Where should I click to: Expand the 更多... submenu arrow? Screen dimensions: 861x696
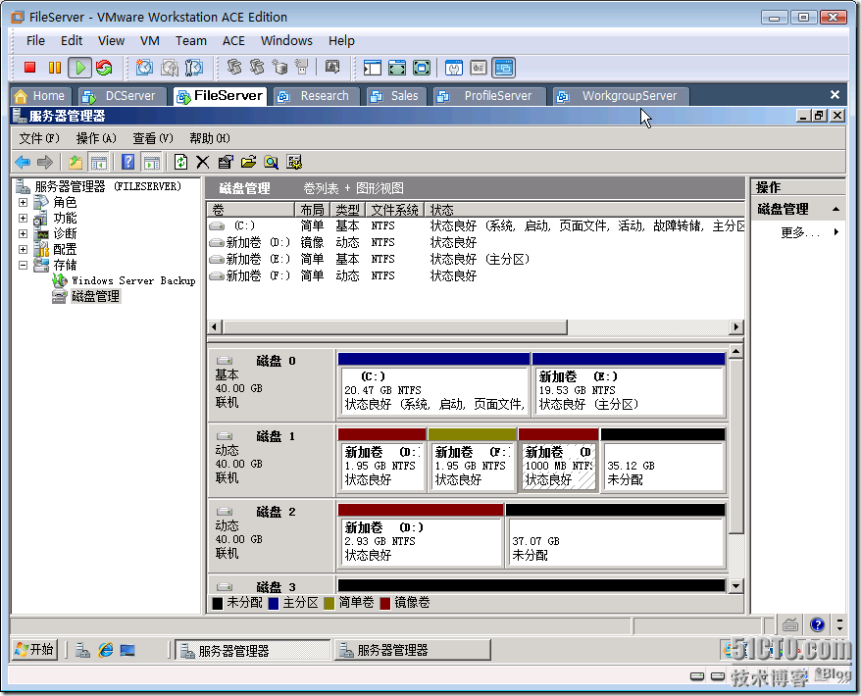(x=836, y=232)
